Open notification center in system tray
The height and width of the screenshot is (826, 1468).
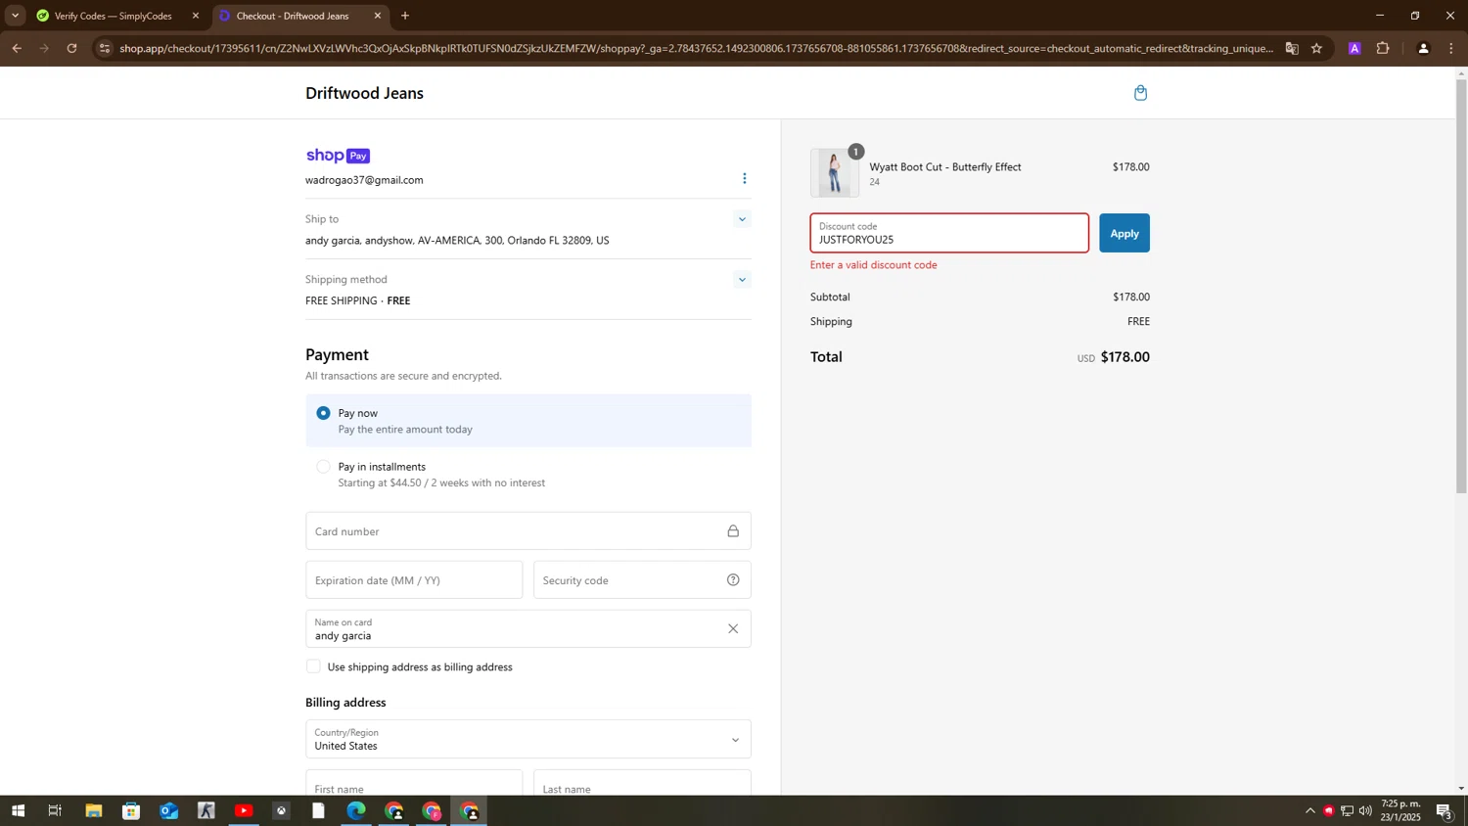click(1444, 810)
